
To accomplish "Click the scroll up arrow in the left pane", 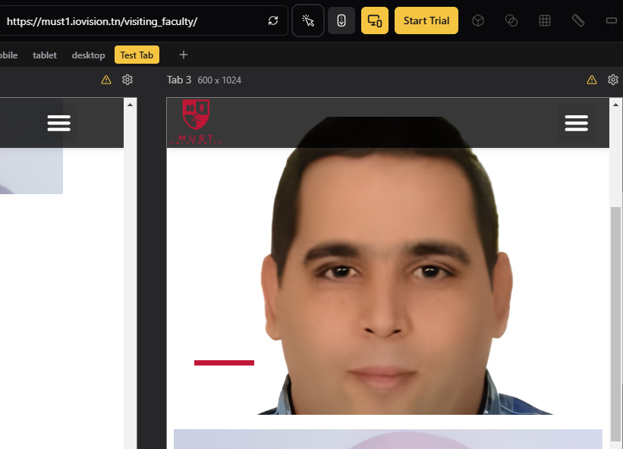I will [130, 105].
